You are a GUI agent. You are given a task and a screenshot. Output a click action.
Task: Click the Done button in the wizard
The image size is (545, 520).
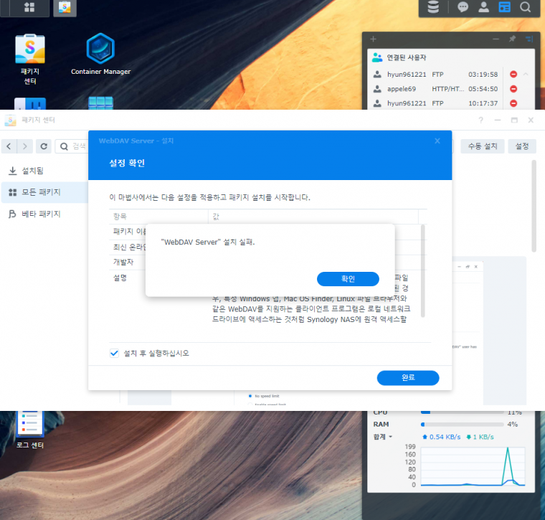click(408, 378)
